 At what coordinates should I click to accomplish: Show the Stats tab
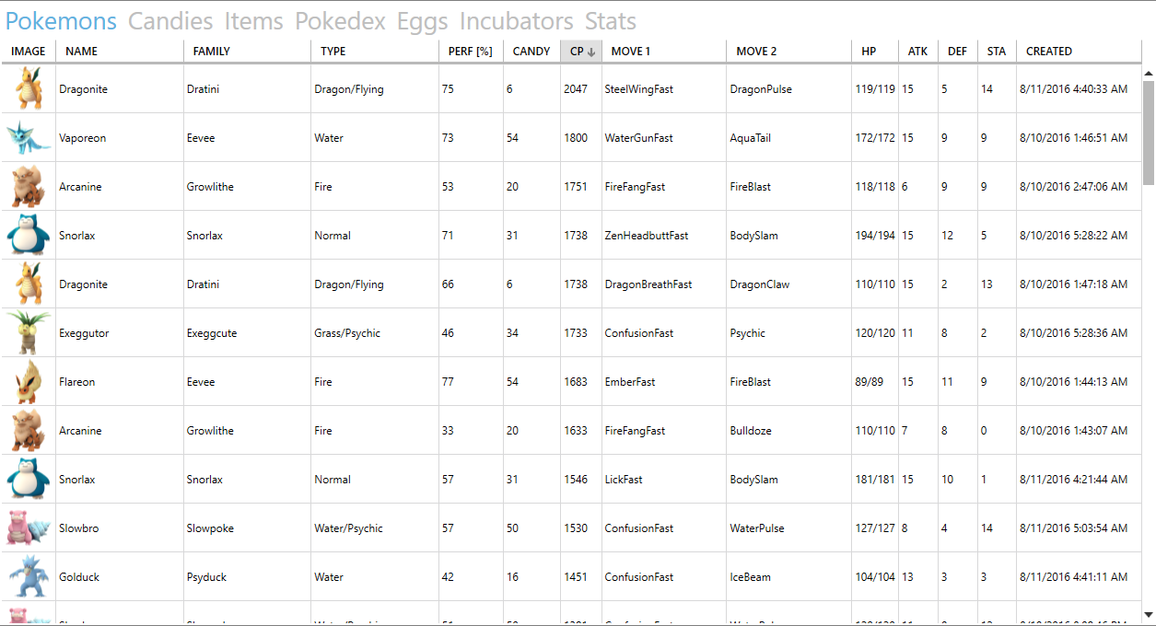611,21
